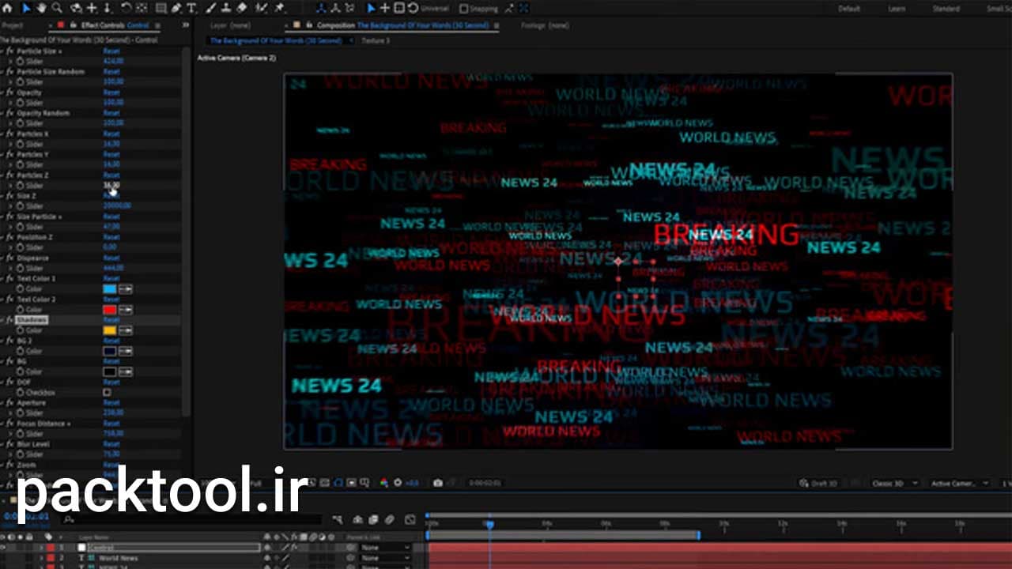Select the Selection arrow tool
The height and width of the screenshot is (569, 1012).
26,8
